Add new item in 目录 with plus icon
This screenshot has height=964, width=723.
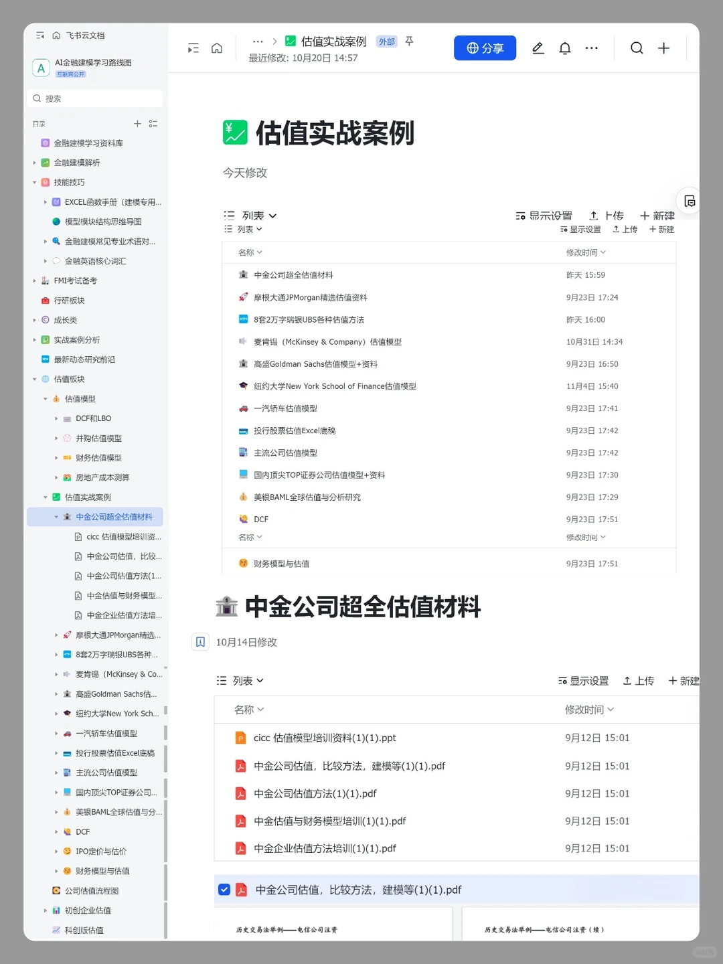[x=137, y=124]
